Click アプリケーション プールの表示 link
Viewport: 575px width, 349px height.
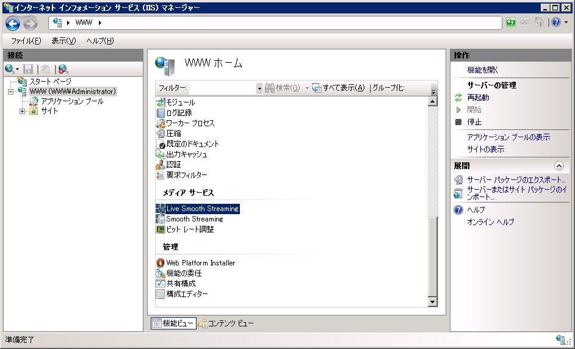[508, 137]
